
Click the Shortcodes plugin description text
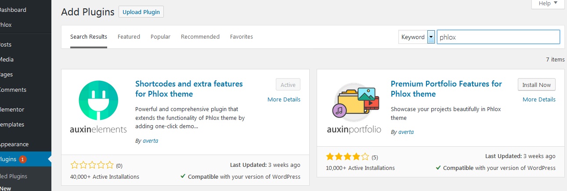(x=190, y=118)
